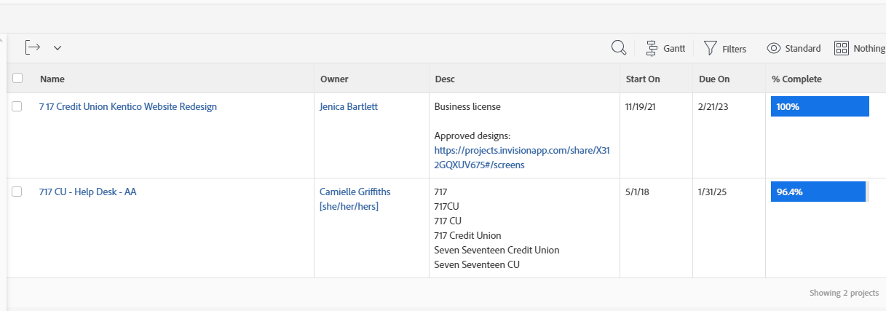Select the 717 CU - Help Desk row checkbox
The image size is (886, 311).
pyautogui.click(x=17, y=192)
